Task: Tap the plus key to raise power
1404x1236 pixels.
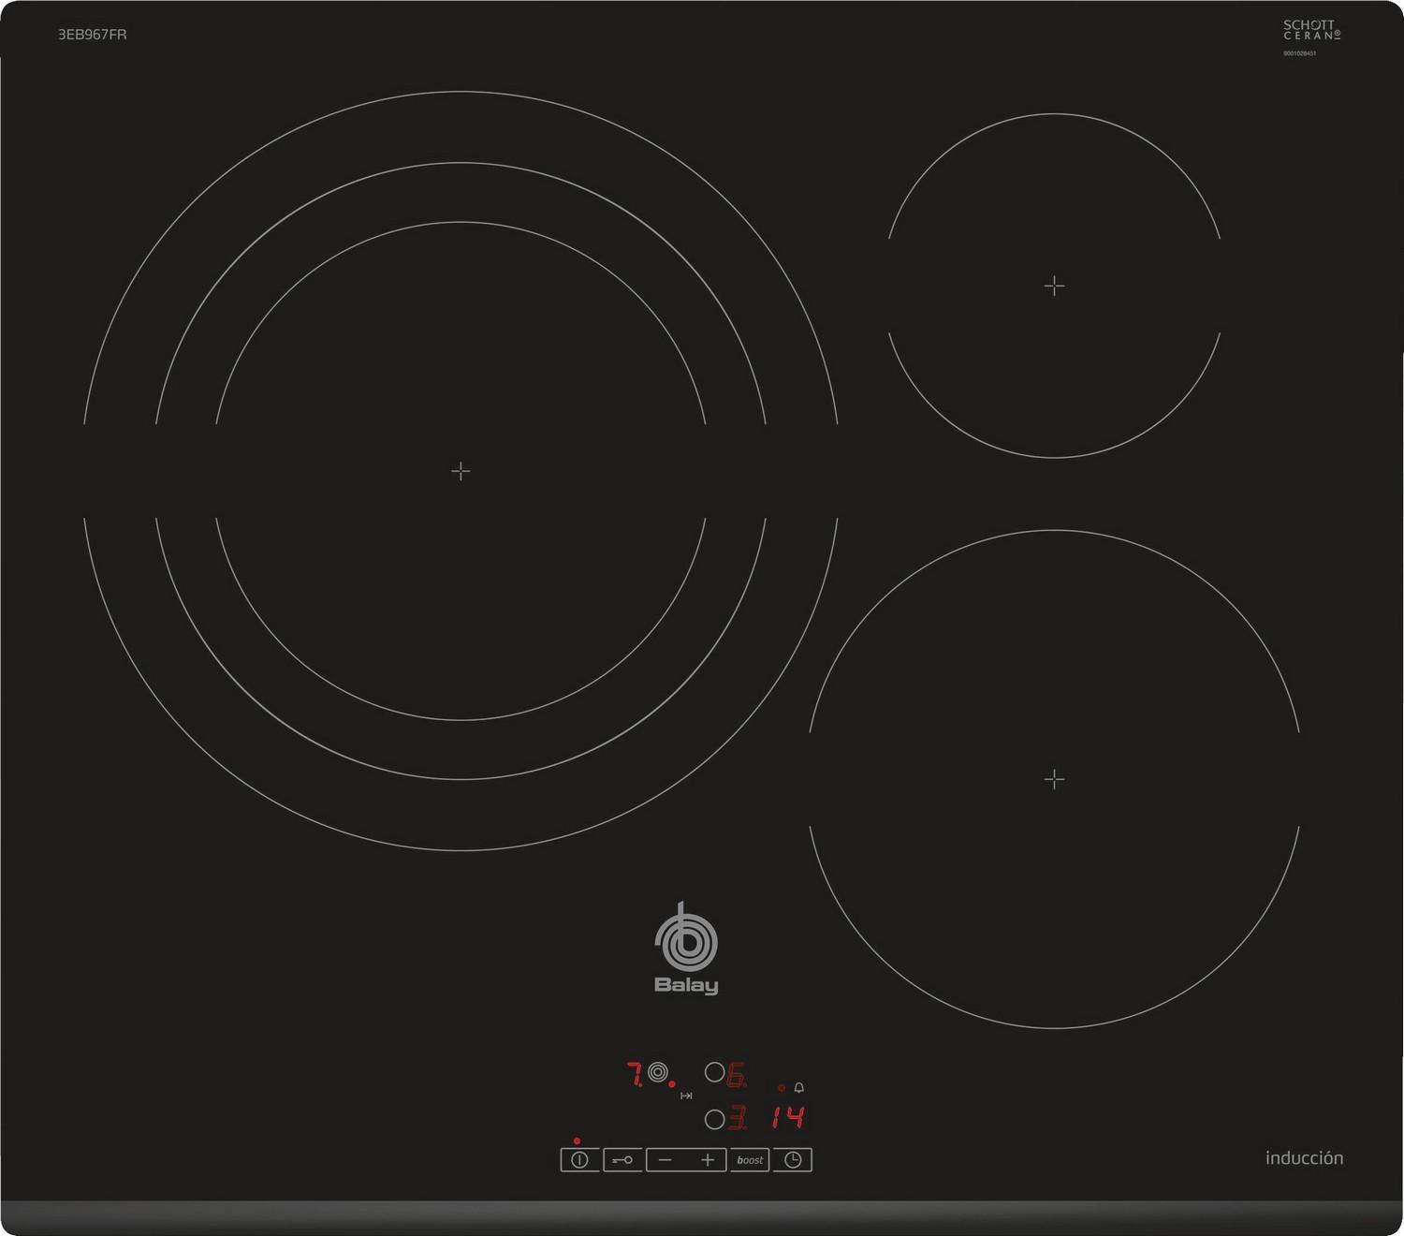Action: tap(708, 1160)
